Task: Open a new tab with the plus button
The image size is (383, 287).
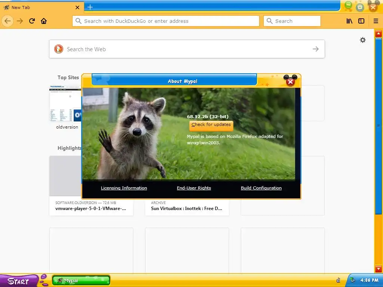Action: click(x=90, y=7)
